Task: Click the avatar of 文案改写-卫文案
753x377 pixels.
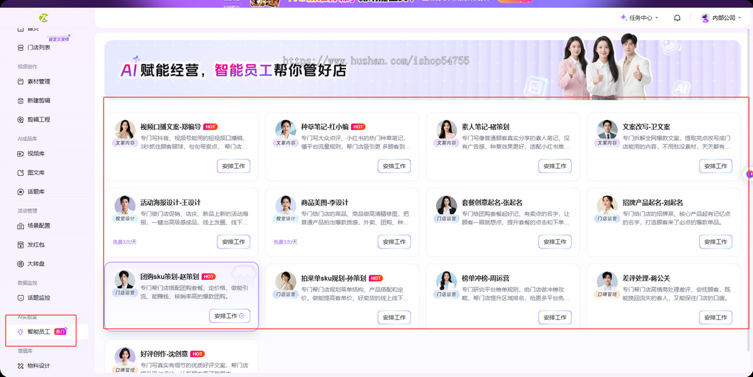Action: [x=607, y=130]
